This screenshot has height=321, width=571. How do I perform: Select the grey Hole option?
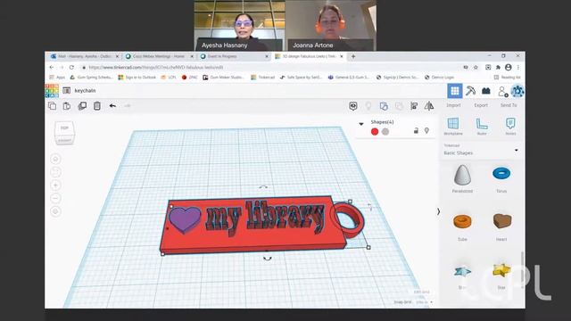click(x=385, y=132)
